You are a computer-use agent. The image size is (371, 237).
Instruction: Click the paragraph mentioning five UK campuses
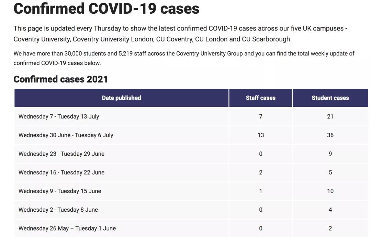pos(180,34)
